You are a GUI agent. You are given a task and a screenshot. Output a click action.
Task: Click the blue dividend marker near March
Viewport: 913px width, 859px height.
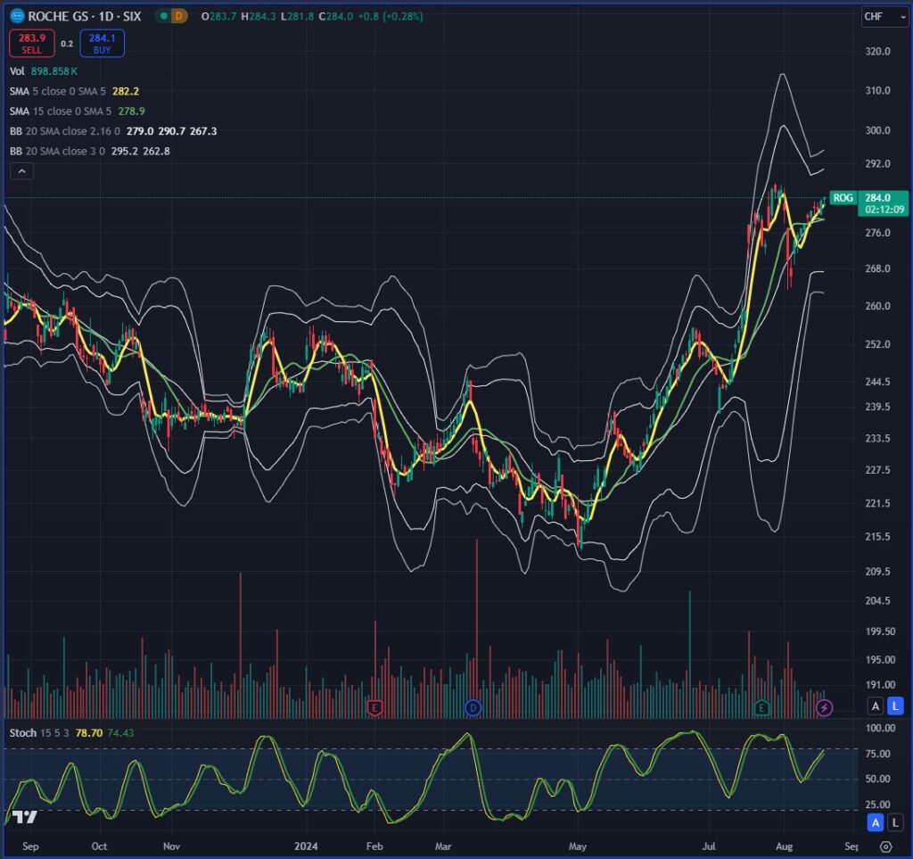pos(473,707)
